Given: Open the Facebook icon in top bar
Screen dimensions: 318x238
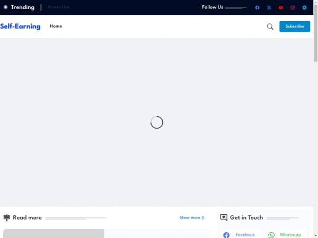Looking at the screenshot, I should pos(257,7).
